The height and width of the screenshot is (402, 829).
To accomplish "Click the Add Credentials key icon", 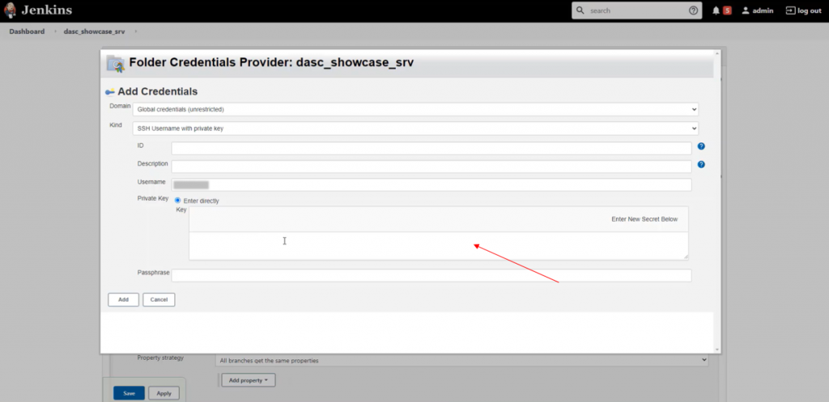I will pos(110,92).
